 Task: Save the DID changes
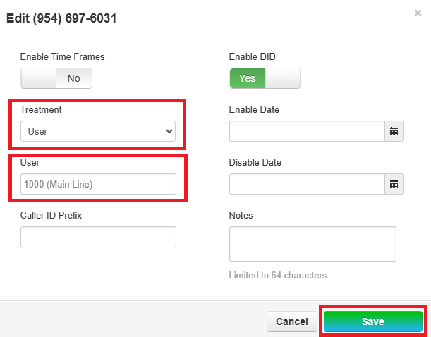pyautogui.click(x=372, y=321)
